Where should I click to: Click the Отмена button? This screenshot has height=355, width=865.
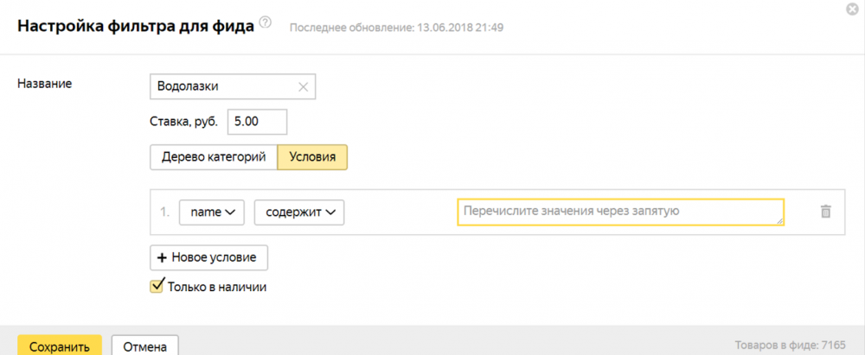[x=145, y=346]
